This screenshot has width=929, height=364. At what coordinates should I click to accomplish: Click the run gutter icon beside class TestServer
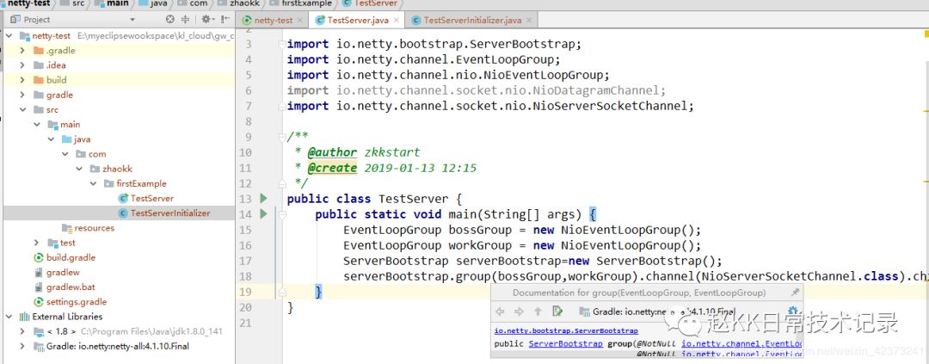coord(264,199)
